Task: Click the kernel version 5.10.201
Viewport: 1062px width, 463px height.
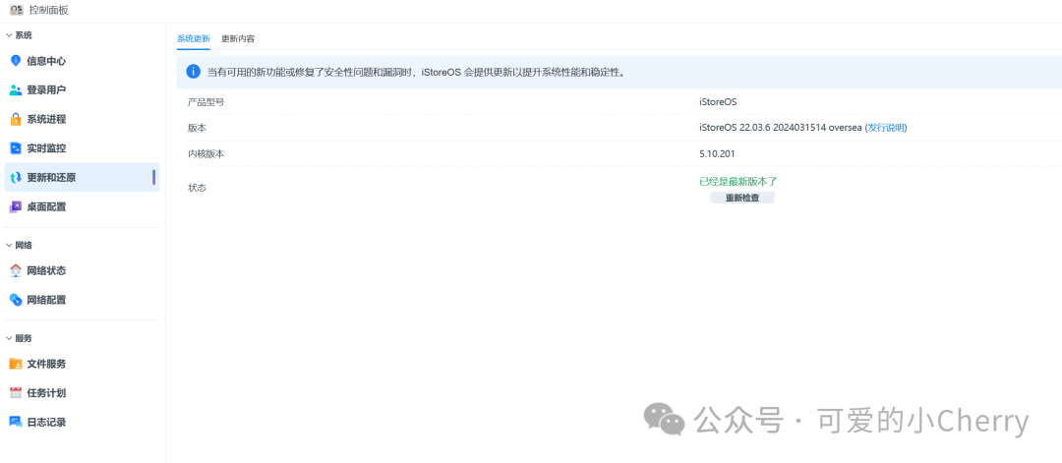Action: pyautogui.click(x=717, y=153)
